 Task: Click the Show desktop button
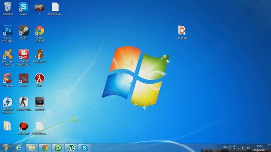pyautogui.click(x=269, y=148)
